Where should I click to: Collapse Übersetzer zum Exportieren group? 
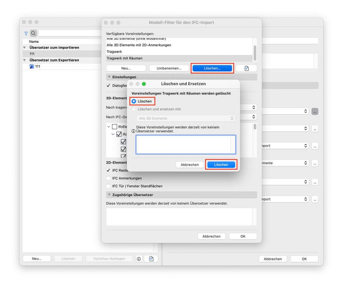[25, 60]
